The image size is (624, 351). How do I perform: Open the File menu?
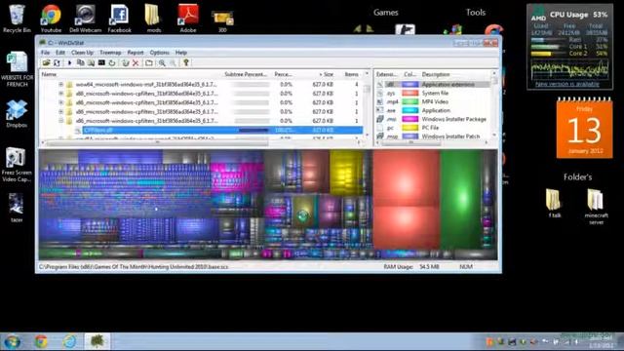(46, 53)
